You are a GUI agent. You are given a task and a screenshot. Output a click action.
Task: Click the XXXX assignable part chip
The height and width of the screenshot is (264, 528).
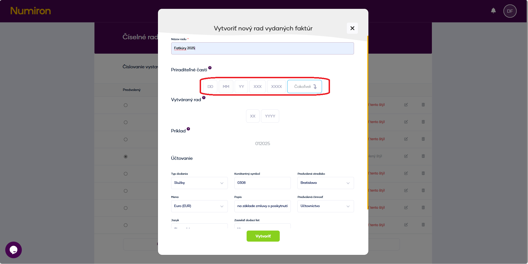(x=276, y=87)
